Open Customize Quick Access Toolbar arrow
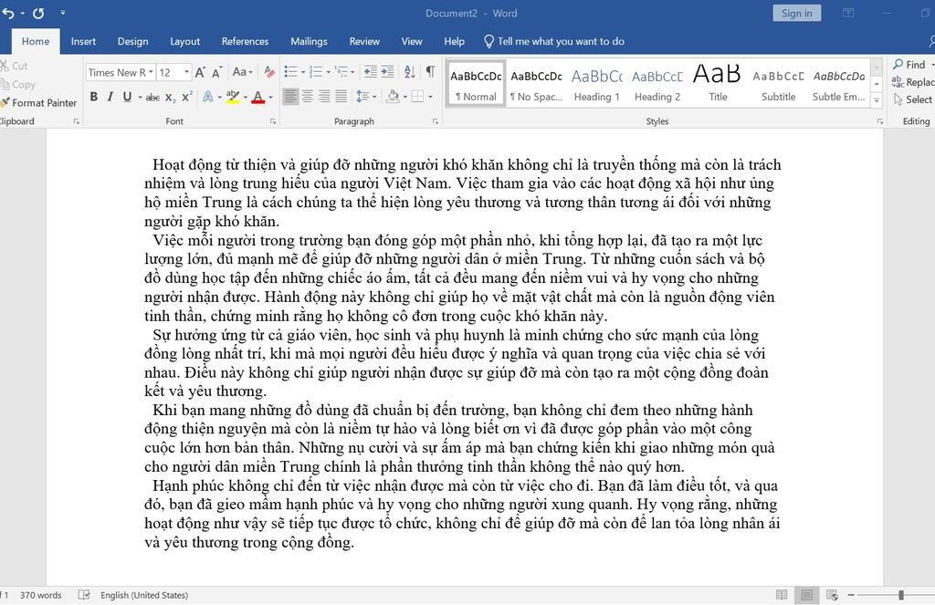The height and width of the screenshot is (605, 935). click(x=63, y=13)
